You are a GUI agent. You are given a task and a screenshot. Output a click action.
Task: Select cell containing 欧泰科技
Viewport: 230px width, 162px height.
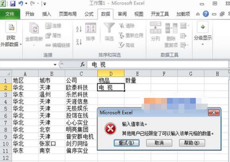pos(81,88)
